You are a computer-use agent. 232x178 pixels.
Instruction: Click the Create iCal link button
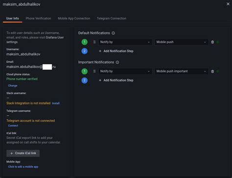(x=23, y=153)
